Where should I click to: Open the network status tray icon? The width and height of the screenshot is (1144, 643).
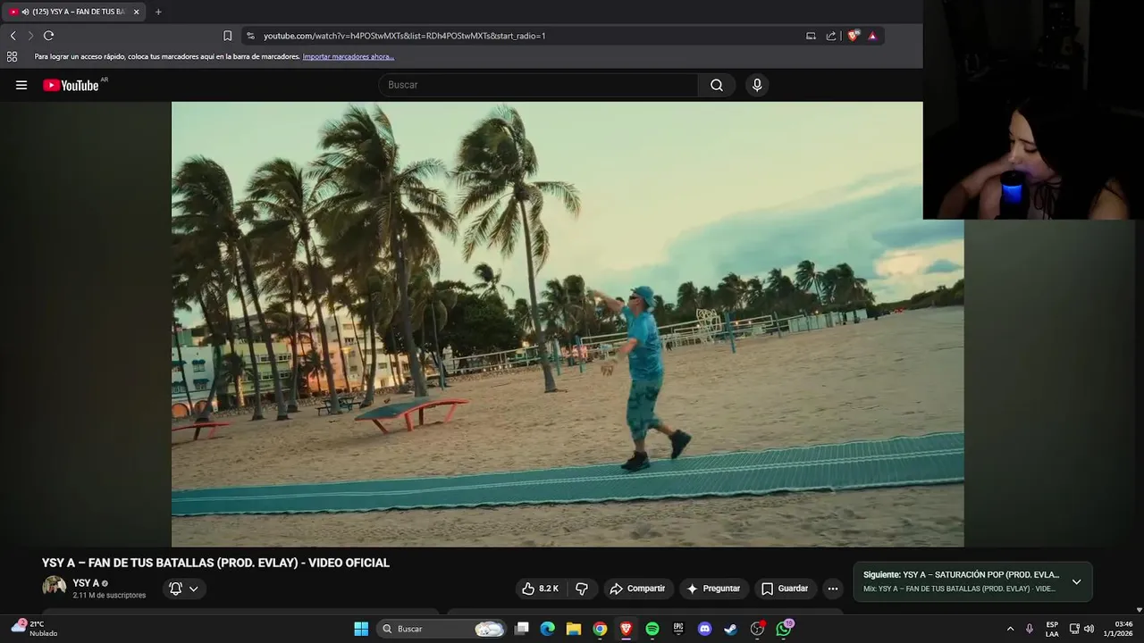tap(1074, 629)
